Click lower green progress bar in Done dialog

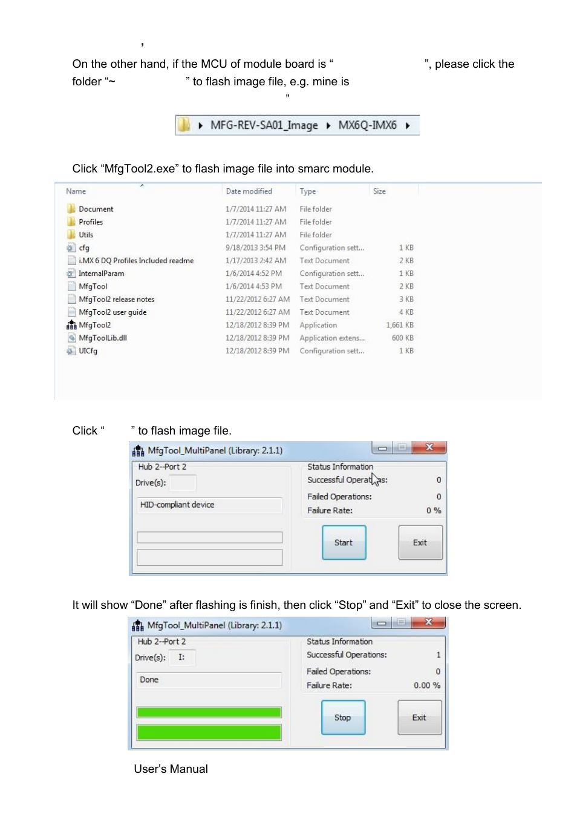(x=209, y=732)
